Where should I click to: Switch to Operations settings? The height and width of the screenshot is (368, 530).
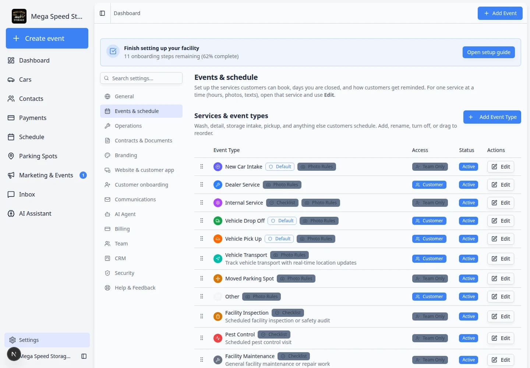click(141, 126)
